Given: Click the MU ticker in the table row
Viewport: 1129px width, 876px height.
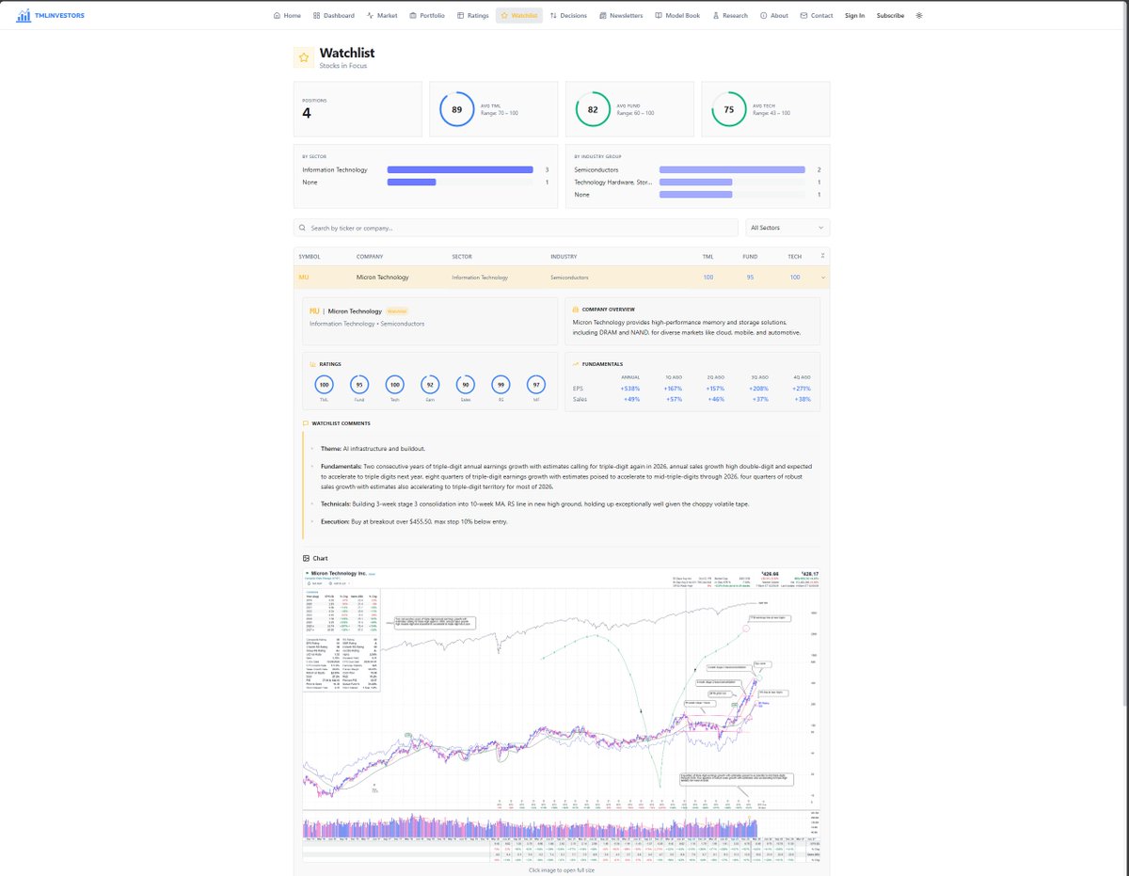Looking at the screenshot, I should point(303,278).
